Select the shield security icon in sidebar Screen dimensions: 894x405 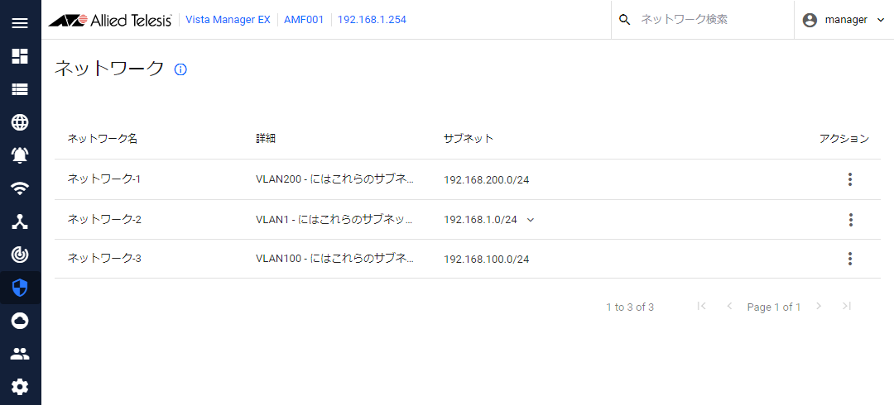click(20, 288)
